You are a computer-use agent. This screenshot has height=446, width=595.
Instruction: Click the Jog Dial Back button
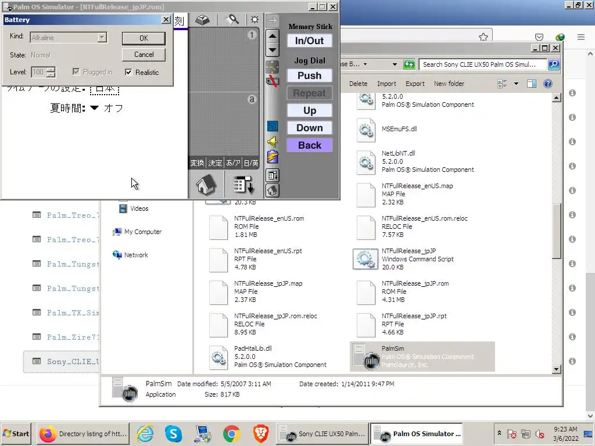(309, 145)
